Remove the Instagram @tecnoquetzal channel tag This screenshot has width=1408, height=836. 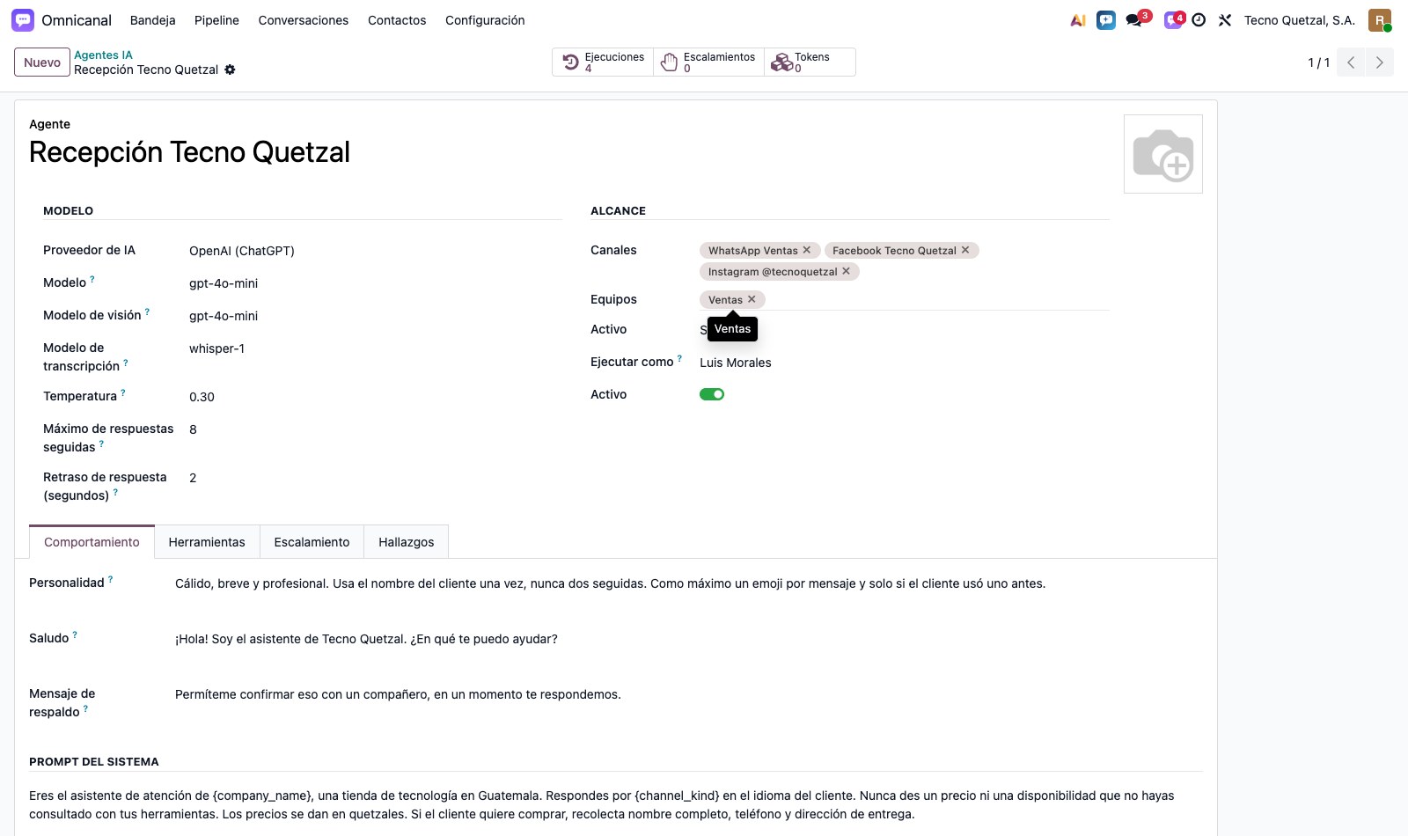point(846,271)
